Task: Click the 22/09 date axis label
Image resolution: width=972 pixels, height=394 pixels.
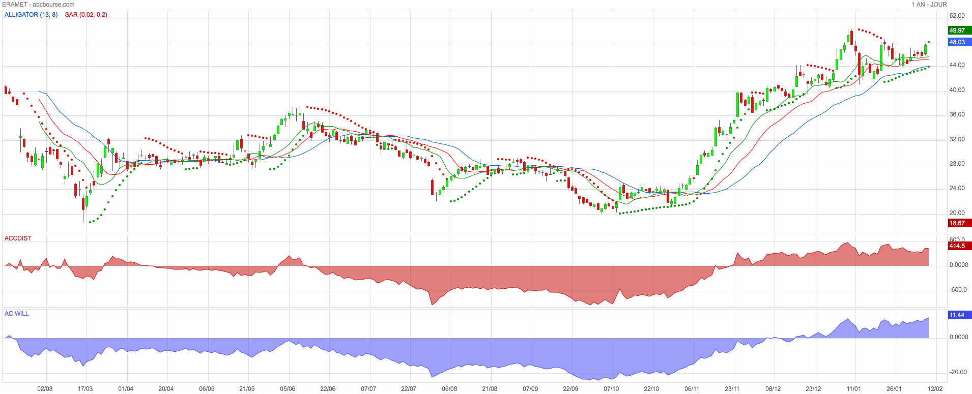Action: (570, 389)
